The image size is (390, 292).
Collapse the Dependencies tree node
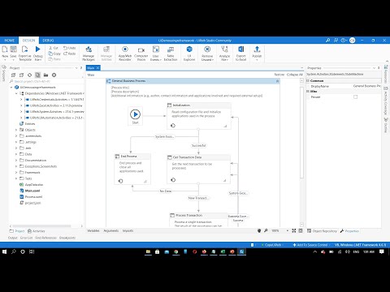tap(16, 93)
